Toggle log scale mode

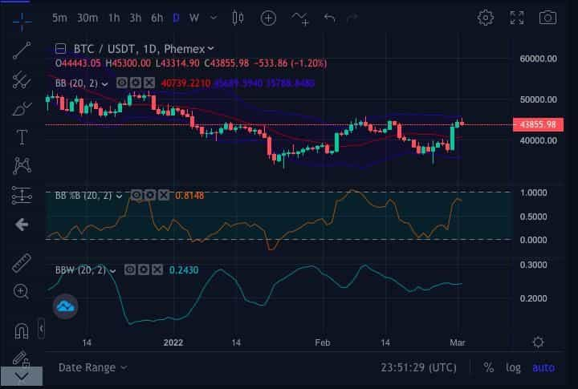[x=513, y=367]
